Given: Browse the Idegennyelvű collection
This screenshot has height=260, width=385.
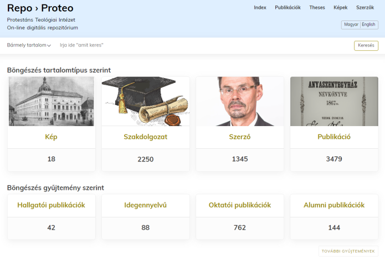Looking at the screenshot, I should [146, 205].
